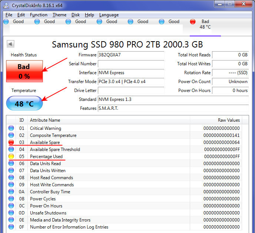Select the Data Units Read row text
The height and width of the screenshot is (233, 255).
click(45, 164)
